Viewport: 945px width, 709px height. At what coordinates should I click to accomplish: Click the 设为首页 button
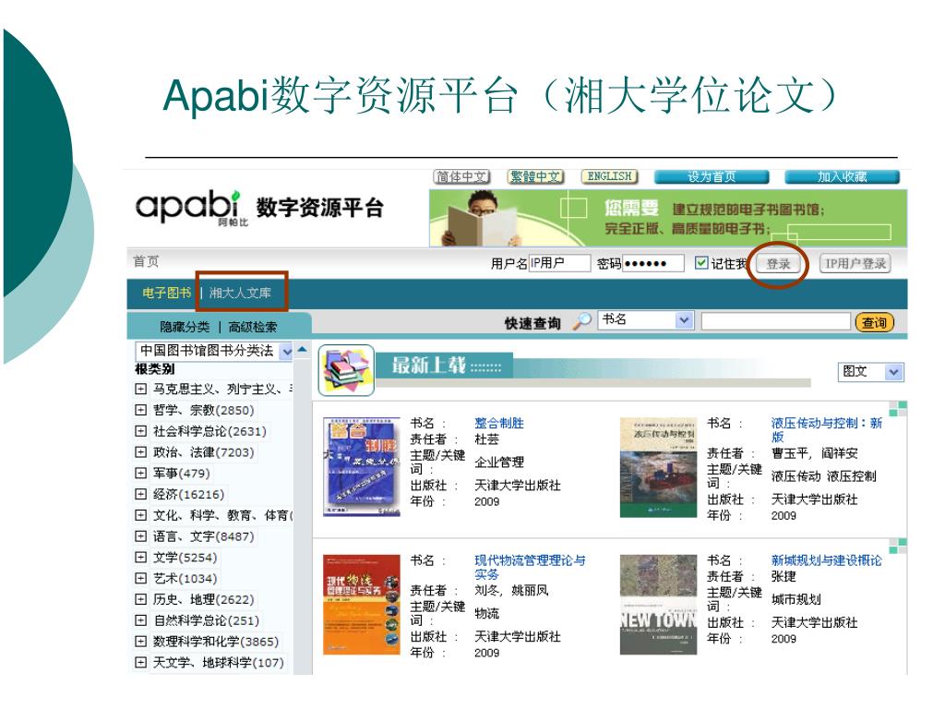tap(712, 176)
